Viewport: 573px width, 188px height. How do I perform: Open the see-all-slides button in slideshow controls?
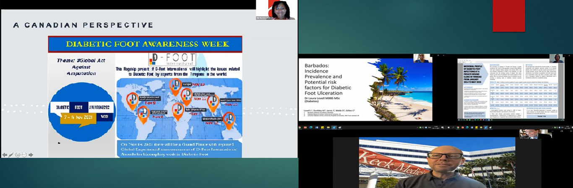coord(18,155)
